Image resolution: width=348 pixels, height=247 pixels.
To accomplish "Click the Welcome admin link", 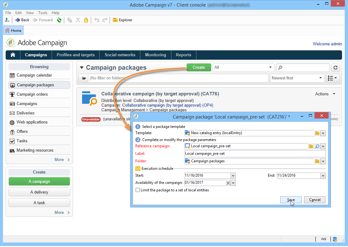I will [x=327, y=44].
